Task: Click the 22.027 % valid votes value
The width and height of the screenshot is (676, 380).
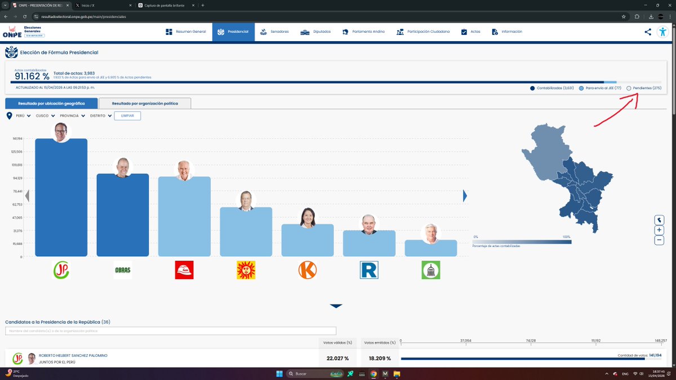Action: point(337,358)
